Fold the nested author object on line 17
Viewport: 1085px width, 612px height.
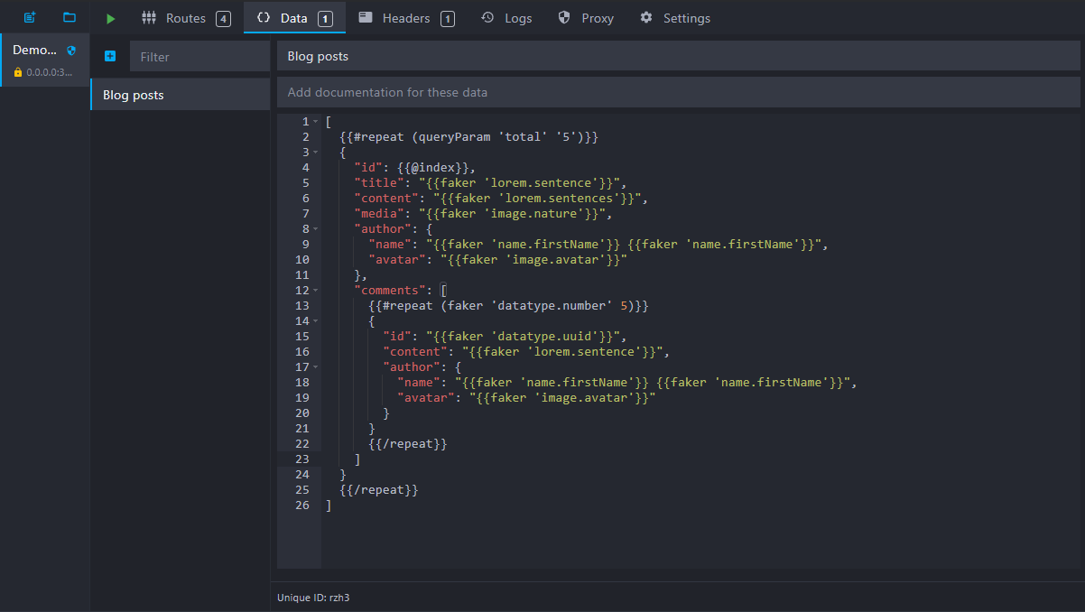(x=316, y=367)
